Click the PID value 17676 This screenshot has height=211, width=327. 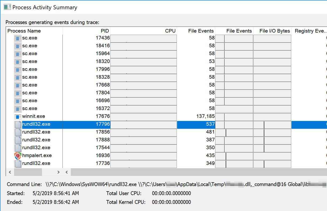[x=103, y=116]
